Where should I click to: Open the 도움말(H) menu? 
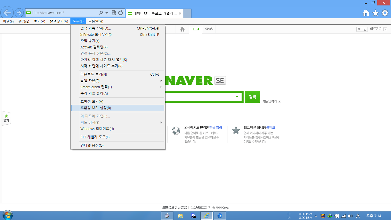96,21
